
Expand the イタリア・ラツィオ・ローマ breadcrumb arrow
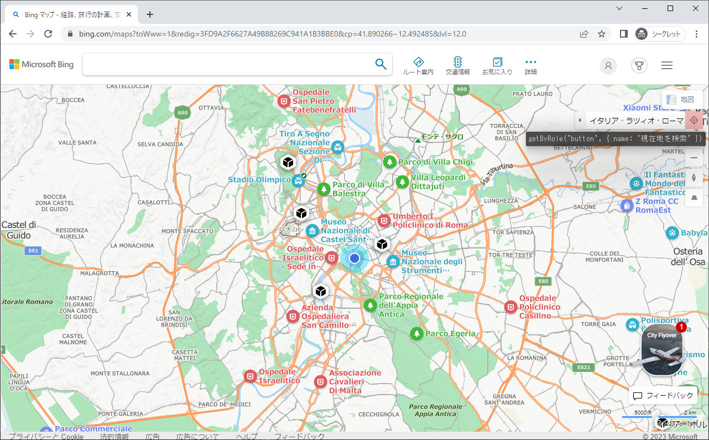tap(580, 120)
